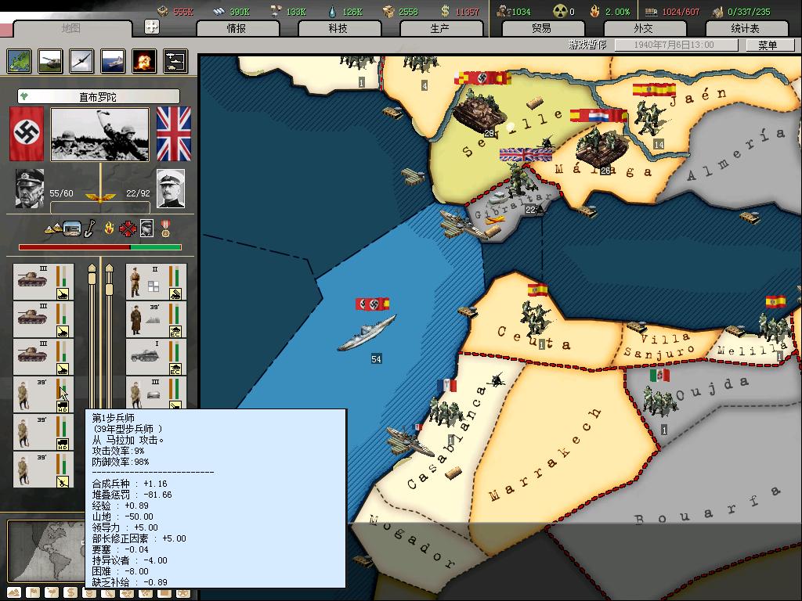This screenshot has width=802, height=601.
Task: Click the Bouarfa province label
Action: pyautogui.click(x=707, y=506)
